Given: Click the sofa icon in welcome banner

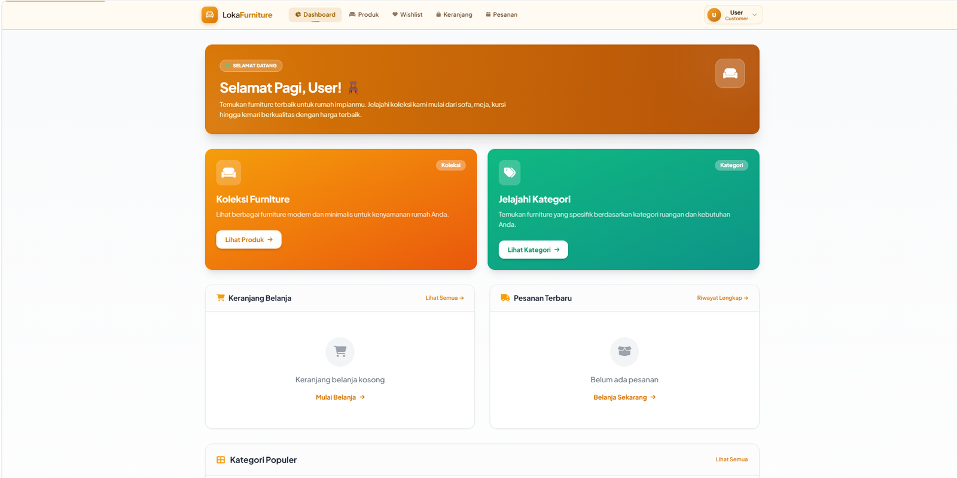Looking at the screenshot, I should (730, 74).
